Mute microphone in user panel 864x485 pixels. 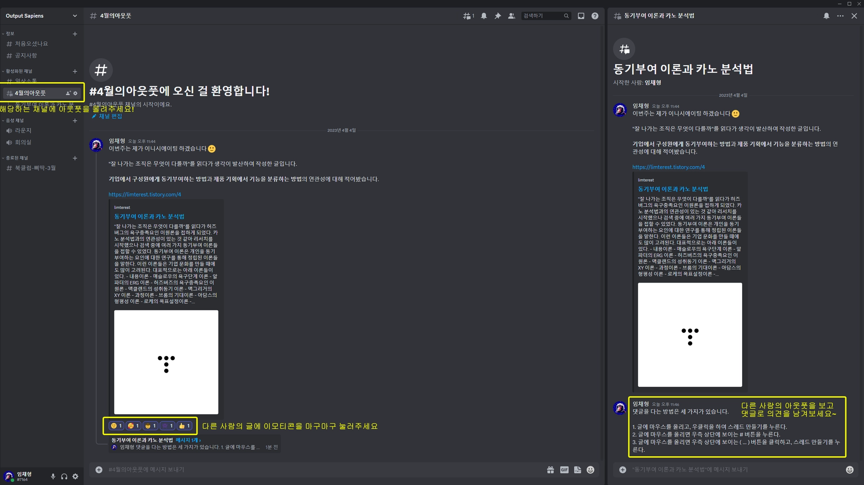(x=53, y=476)
